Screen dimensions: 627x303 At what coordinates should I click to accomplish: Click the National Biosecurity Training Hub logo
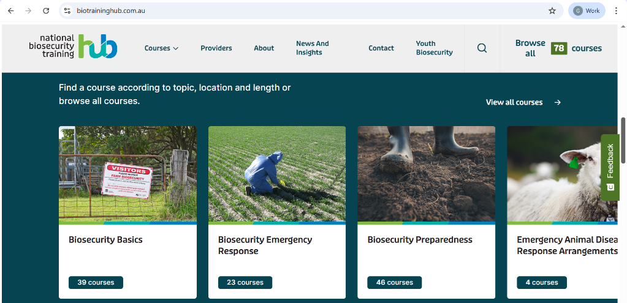73,47
